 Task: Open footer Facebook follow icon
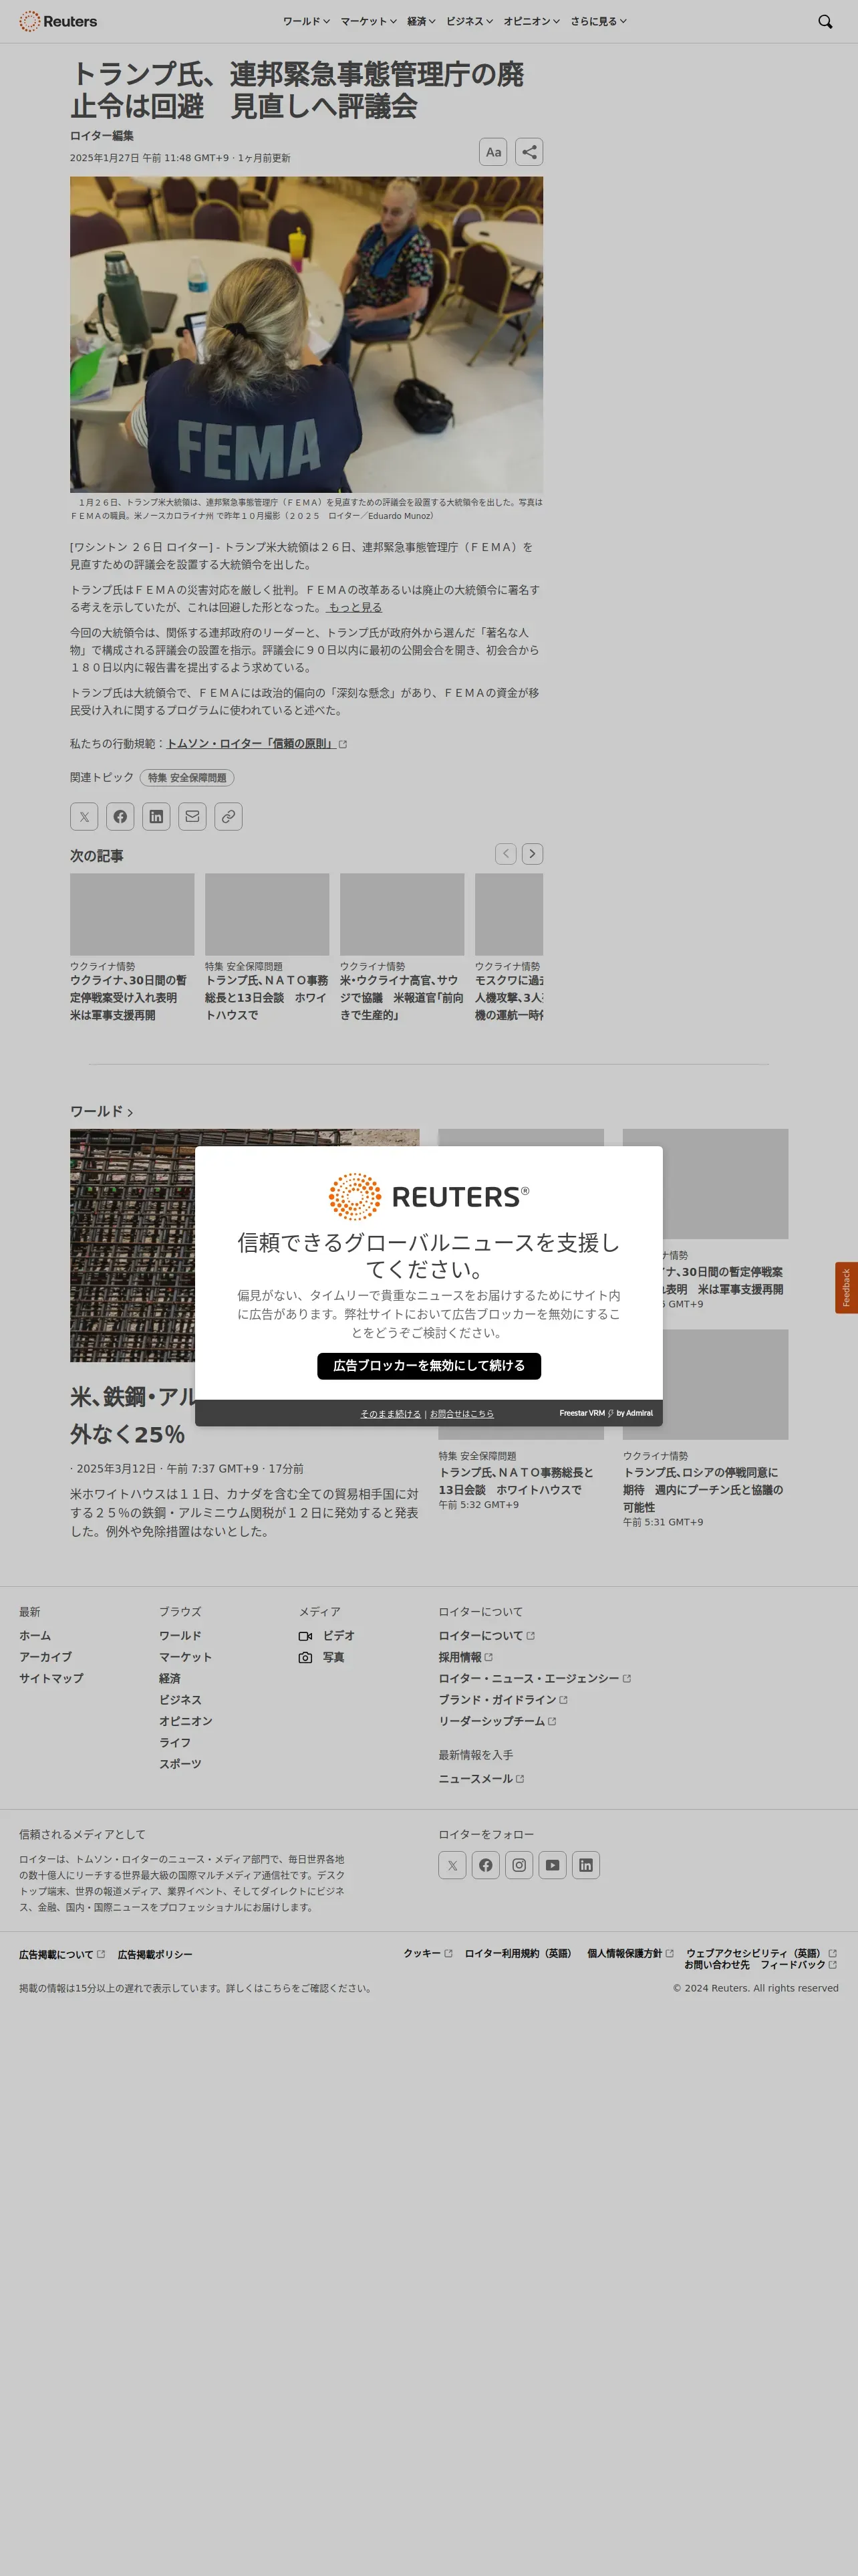(x=485, y=1865)
